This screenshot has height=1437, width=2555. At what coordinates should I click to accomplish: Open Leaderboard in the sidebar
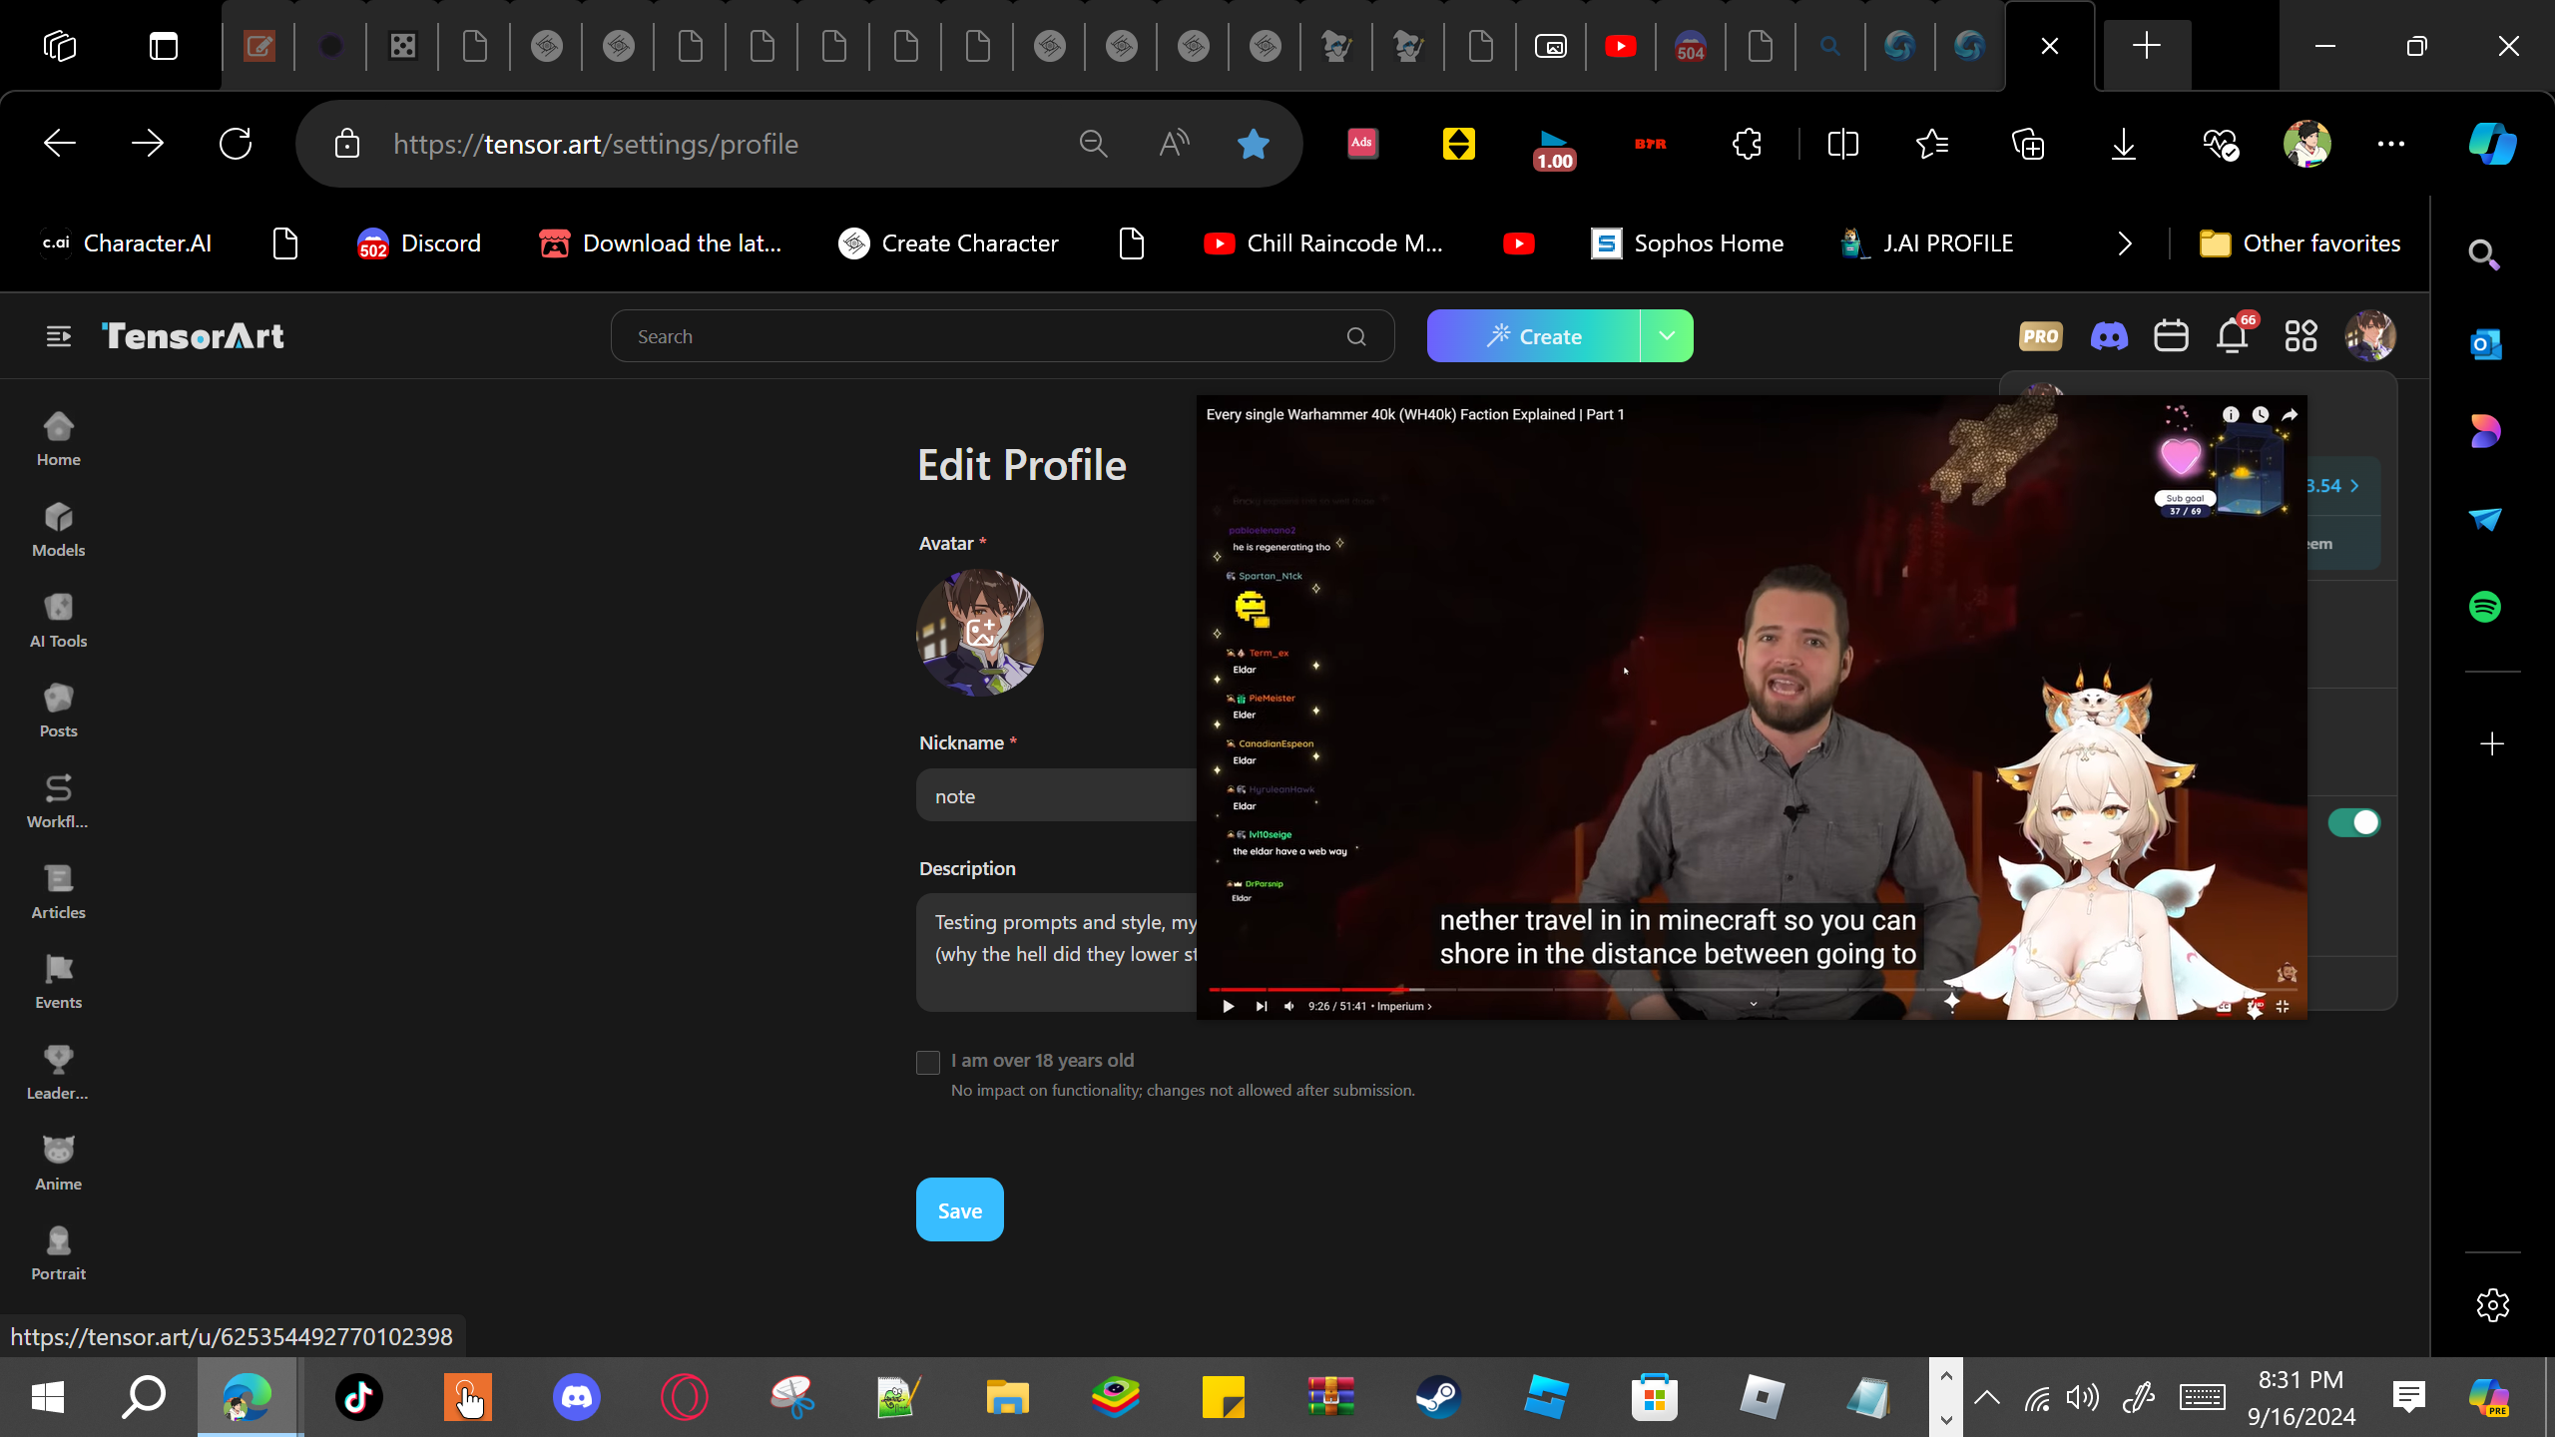[58, 1073]
